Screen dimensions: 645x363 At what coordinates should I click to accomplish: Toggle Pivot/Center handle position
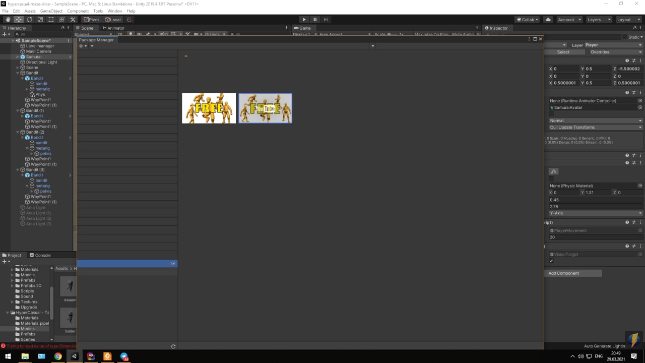point(91,20)
